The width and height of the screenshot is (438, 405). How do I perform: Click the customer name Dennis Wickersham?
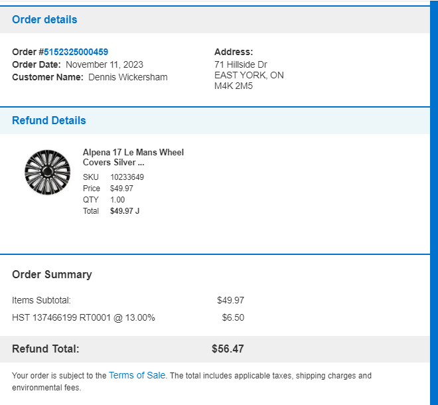click(128, 77)
